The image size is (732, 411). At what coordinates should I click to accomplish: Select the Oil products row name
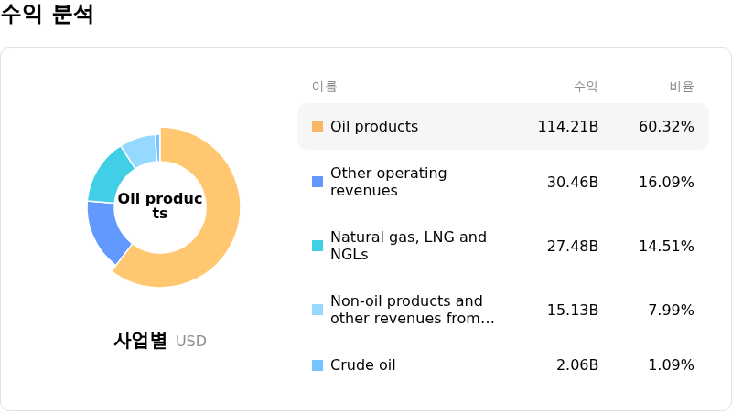(373, 127)
